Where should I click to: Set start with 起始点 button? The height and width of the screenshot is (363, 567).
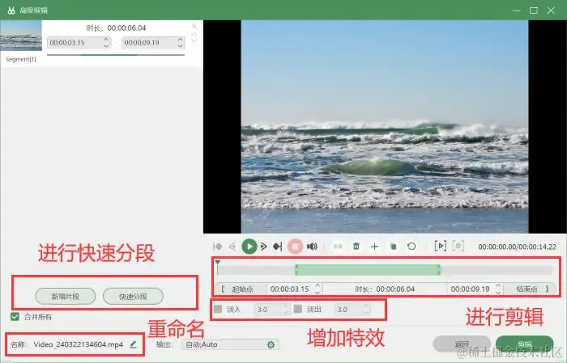241,289
